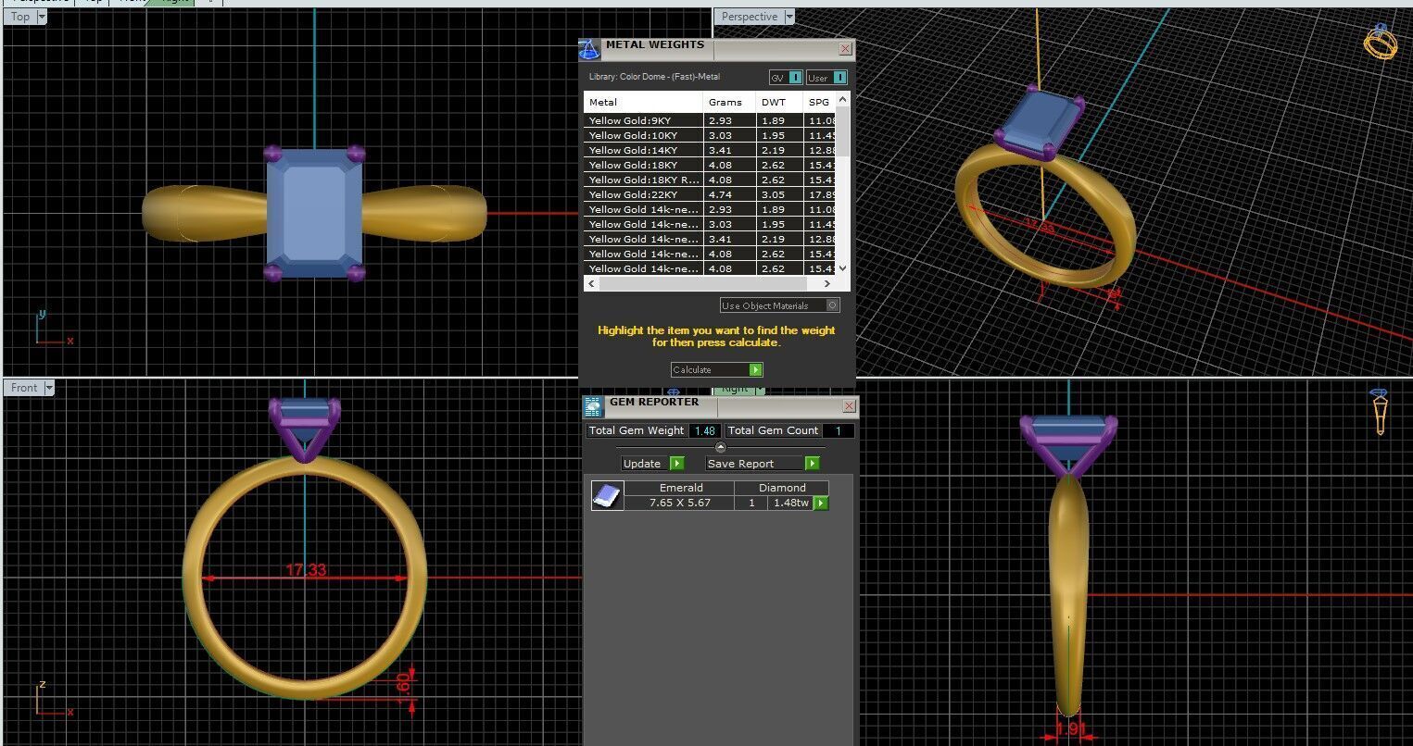Click the emerald gem thumbnail in Gem Reporter
1413x746 pixels.
click(x=607, y=496)
